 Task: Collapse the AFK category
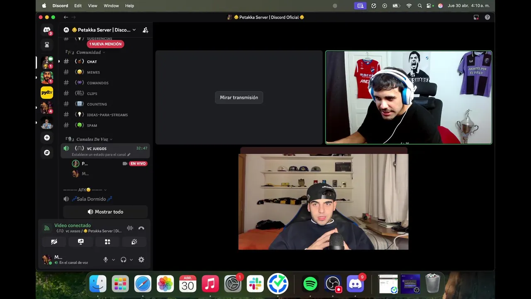(x=85, y=190)
